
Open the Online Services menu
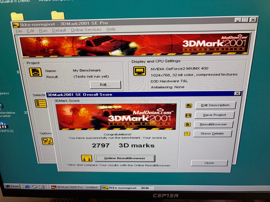86,30
